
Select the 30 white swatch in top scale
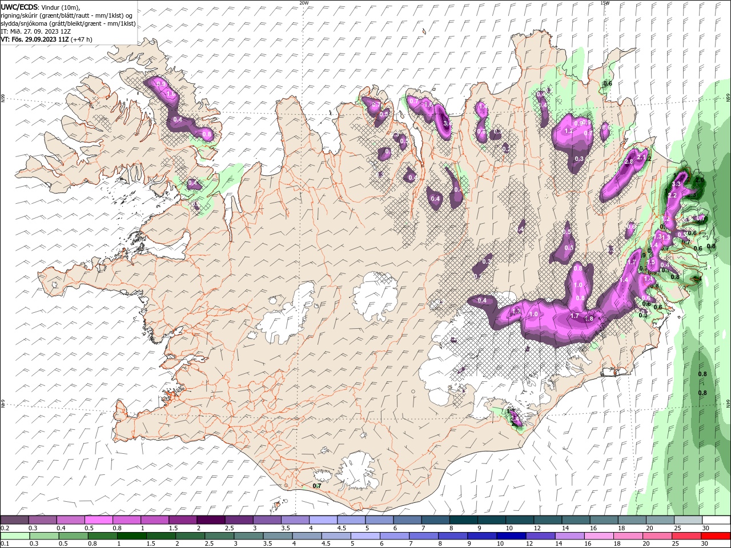716,520
